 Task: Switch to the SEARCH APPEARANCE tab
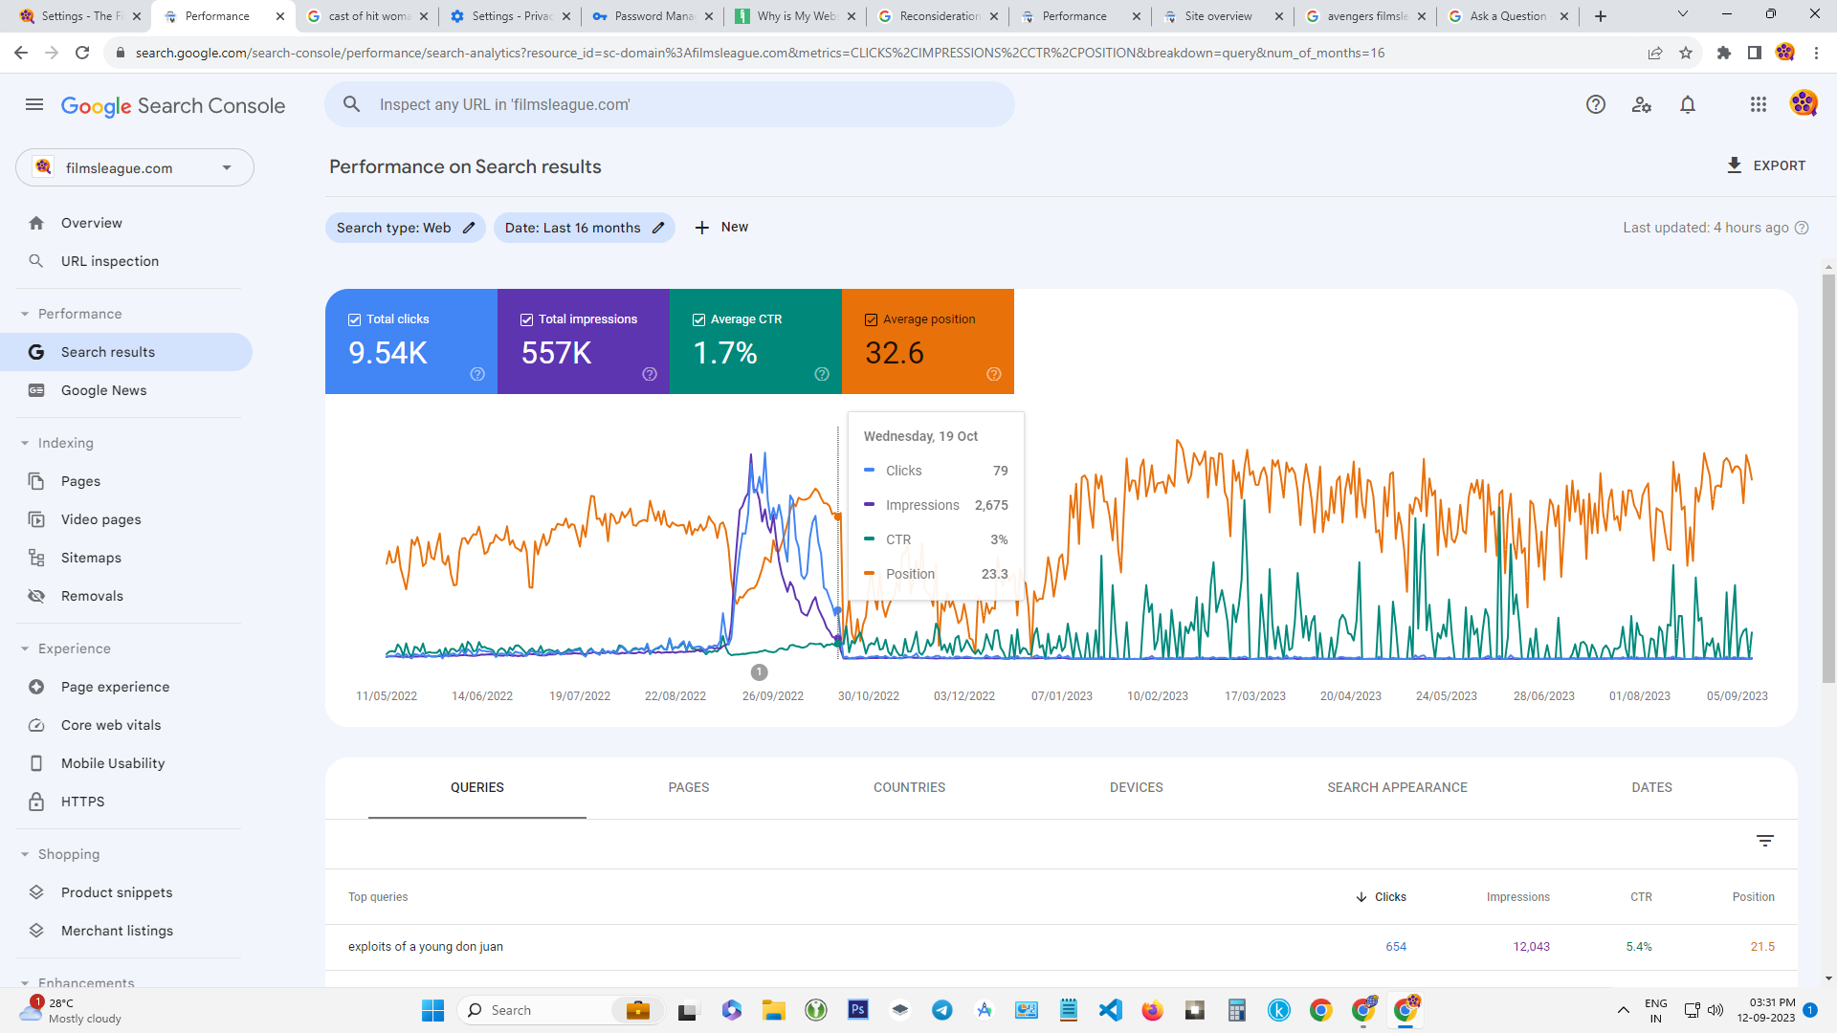click(1397, 787)
